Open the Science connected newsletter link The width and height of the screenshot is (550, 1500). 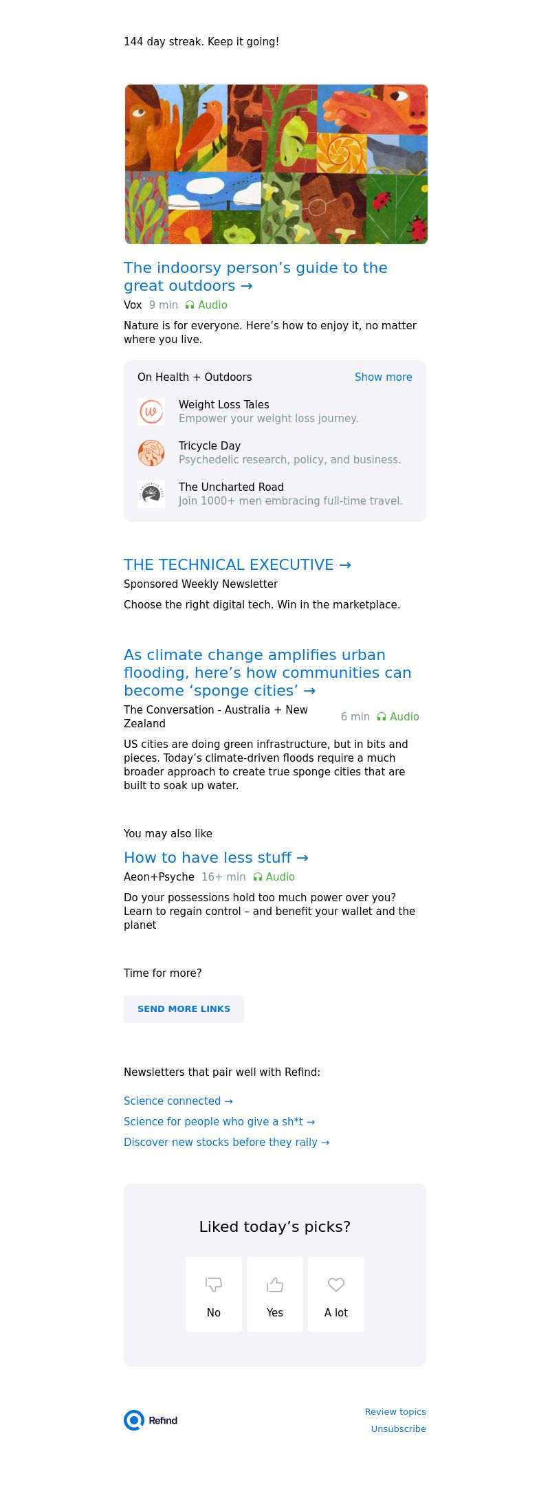pyautogui.click(x=178, y=1101)
